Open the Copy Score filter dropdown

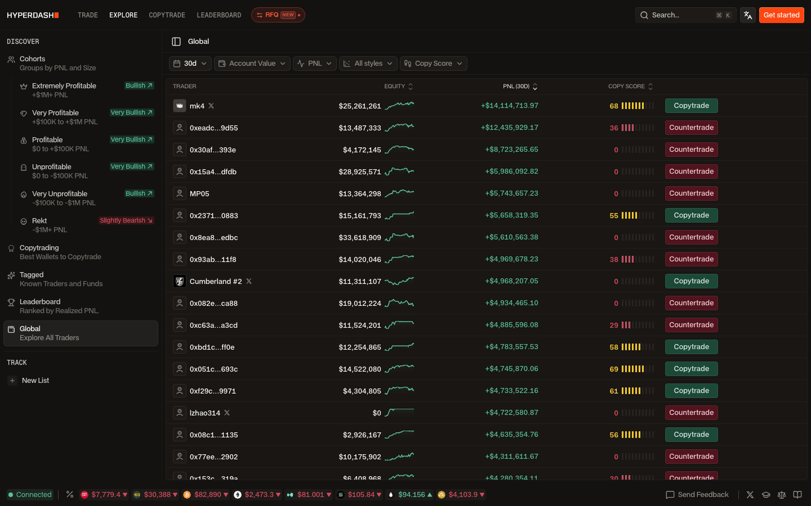[434, 64]
